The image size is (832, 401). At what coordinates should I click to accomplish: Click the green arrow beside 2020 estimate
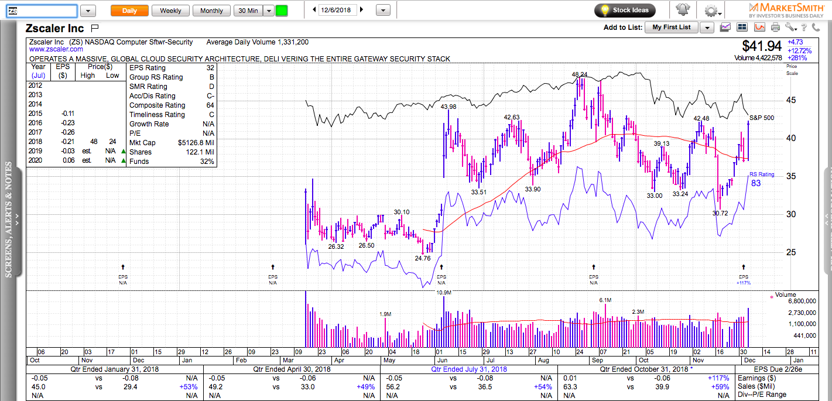[123, 161]
